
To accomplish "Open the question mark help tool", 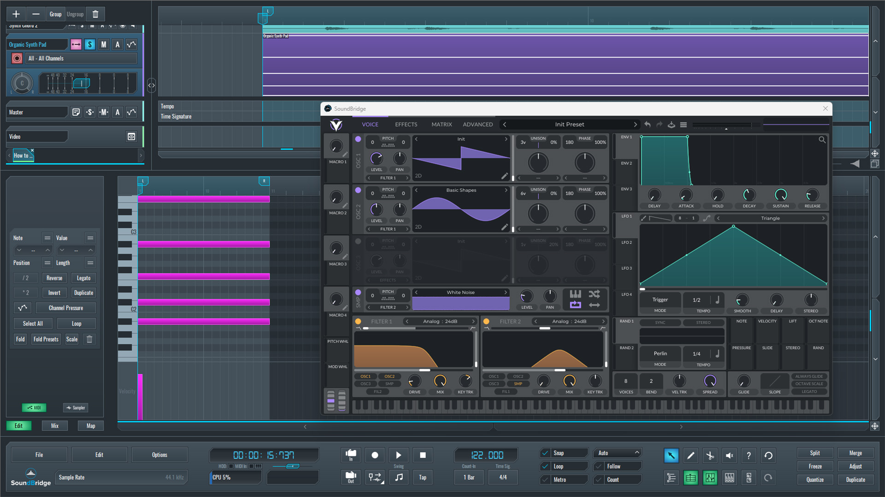I will (x=749, y=456).
